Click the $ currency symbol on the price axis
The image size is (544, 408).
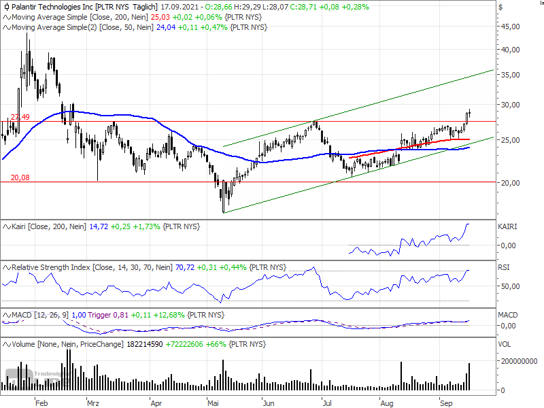pos(500,7)
